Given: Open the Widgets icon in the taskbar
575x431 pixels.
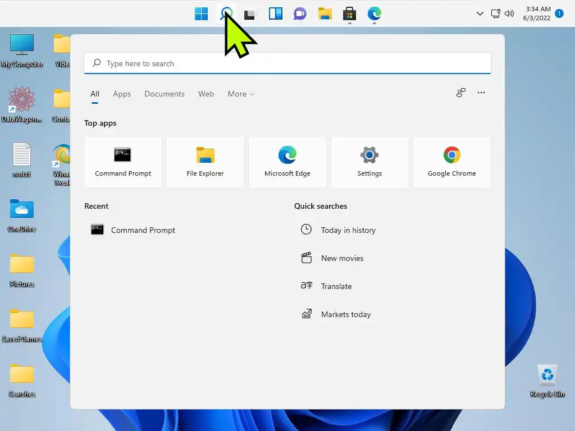Looking at the screenshot, I should (x=275, y=14).
